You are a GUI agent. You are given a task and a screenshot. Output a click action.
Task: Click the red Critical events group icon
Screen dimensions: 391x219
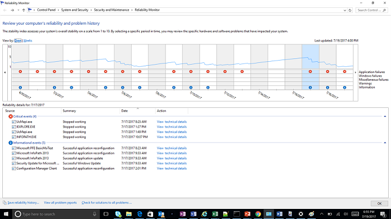click(11, 116)
